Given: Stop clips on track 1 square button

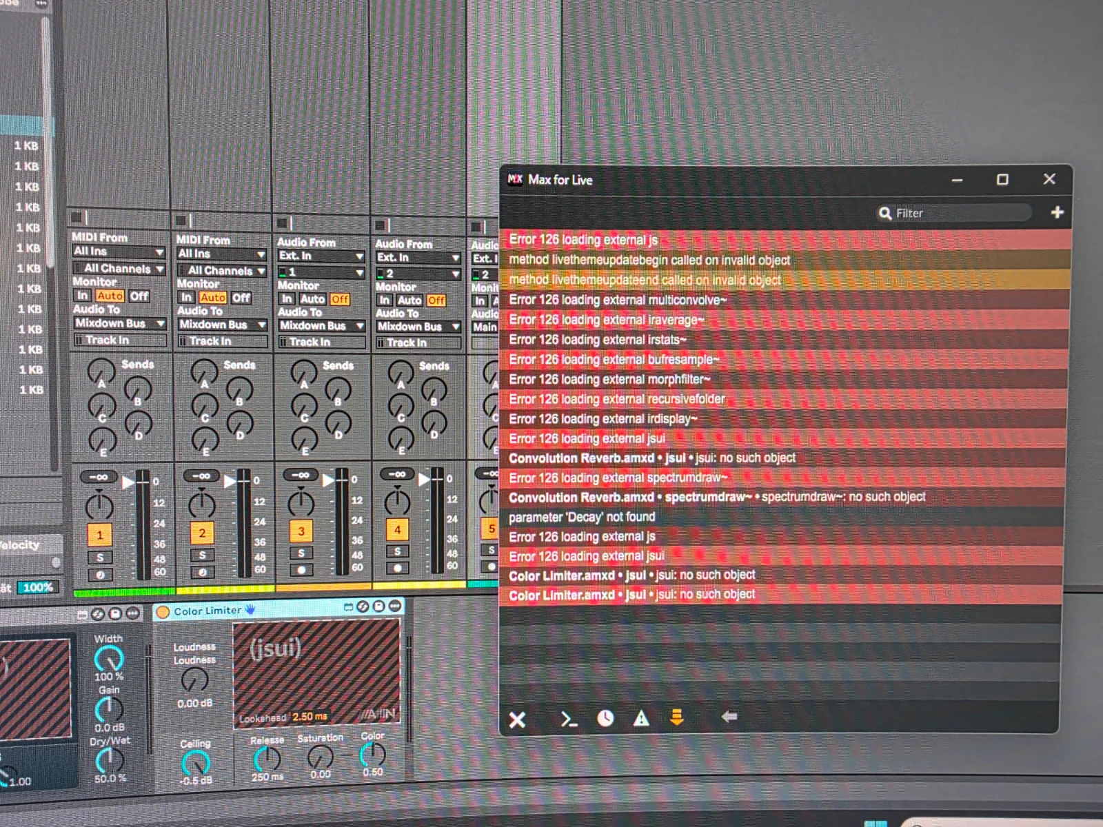Looking at the screenshot, I should [77, 217].
